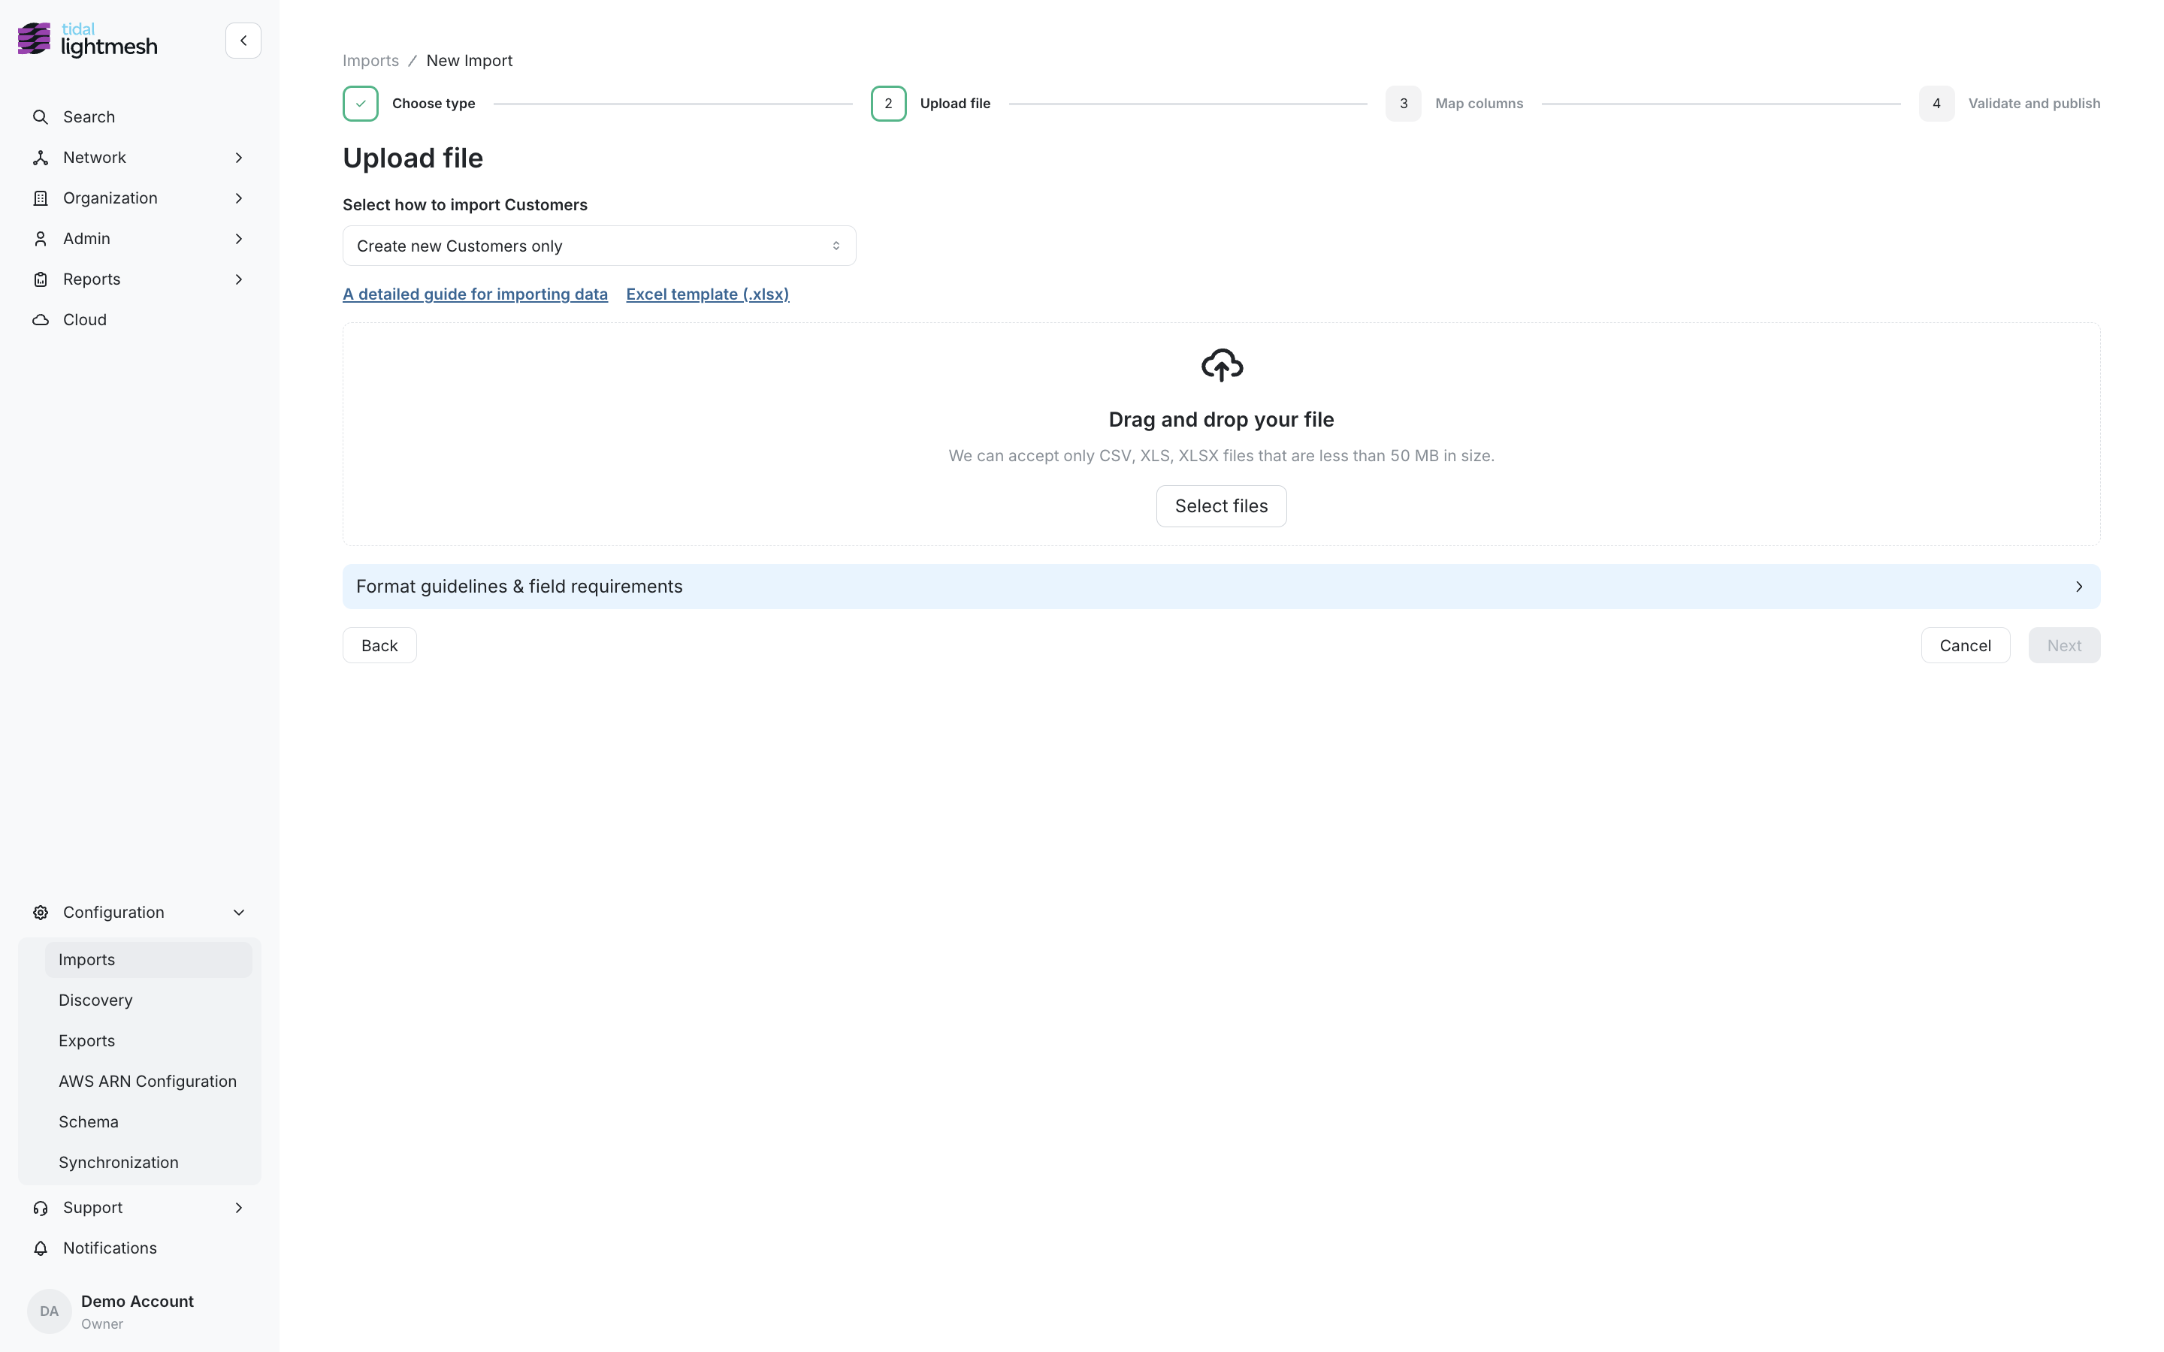Viewport: 2164px width, 1352px height.
Task: Click the Upload file heading
Action: tap(413, 158)
